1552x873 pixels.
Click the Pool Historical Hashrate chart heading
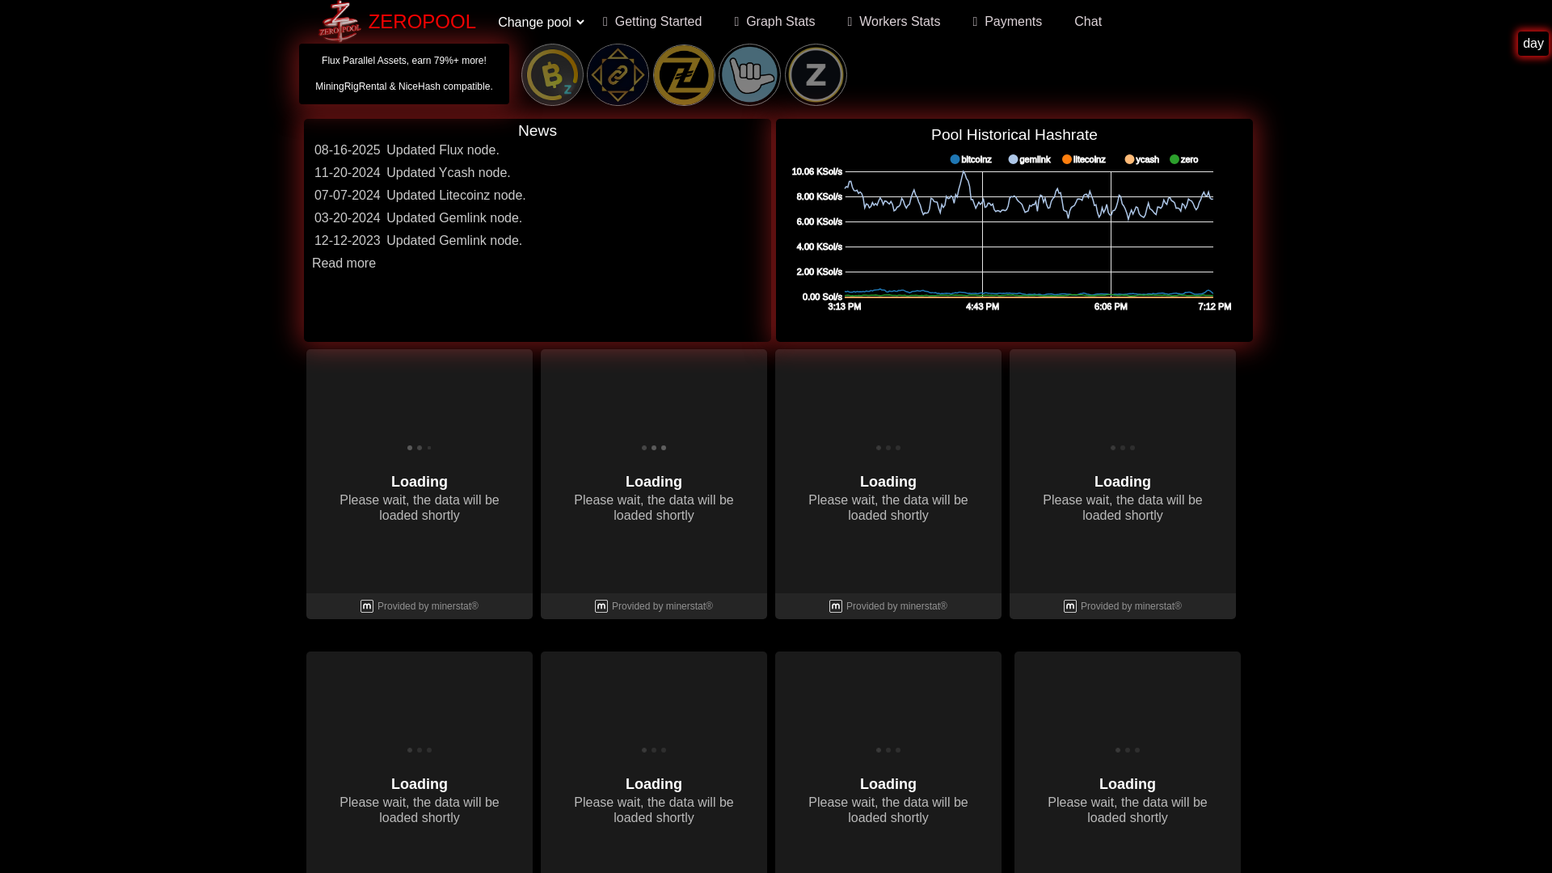(x=1014, y=135)
